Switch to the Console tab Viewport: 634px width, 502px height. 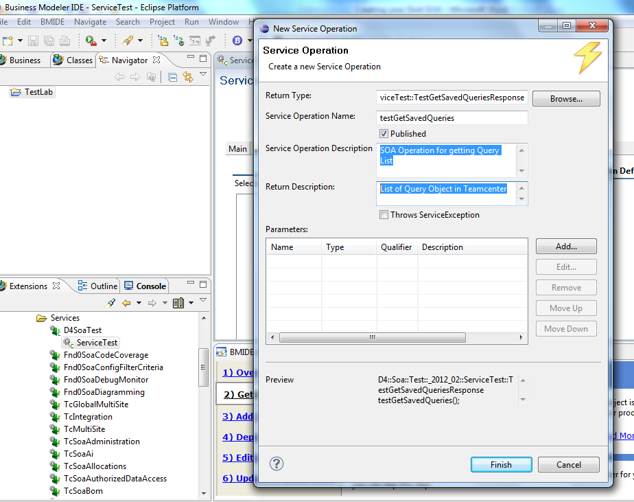pos(145,286)
